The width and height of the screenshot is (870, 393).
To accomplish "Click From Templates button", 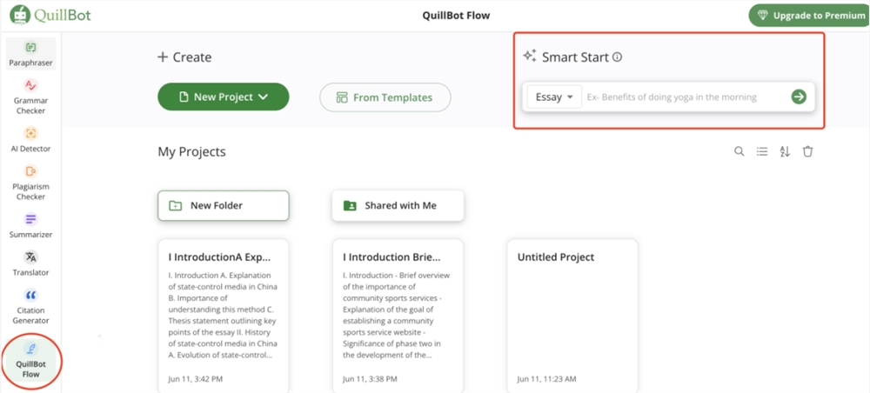I will (385, 97).
